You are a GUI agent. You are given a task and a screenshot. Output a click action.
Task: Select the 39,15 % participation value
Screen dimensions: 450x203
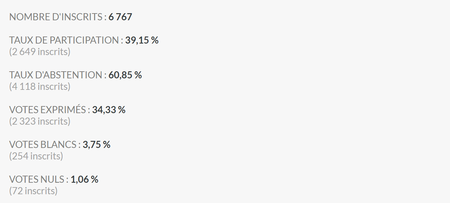coord(142,40)
